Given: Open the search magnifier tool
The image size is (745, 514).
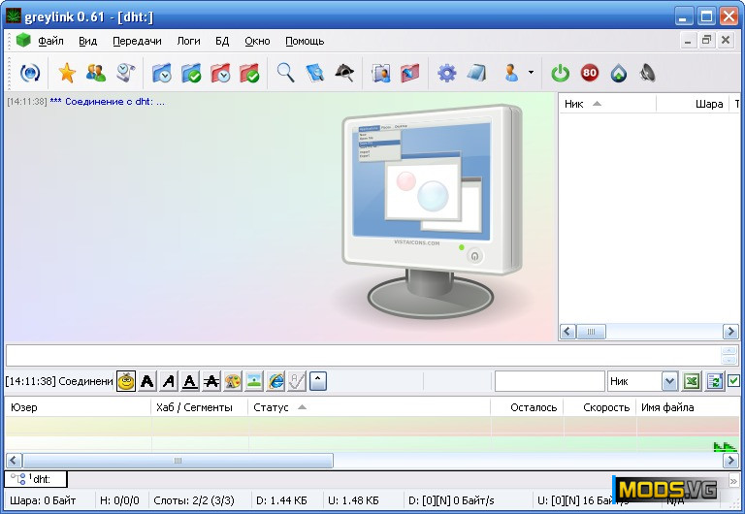Looking at the screenshot, I should click(x=285, y=73).
